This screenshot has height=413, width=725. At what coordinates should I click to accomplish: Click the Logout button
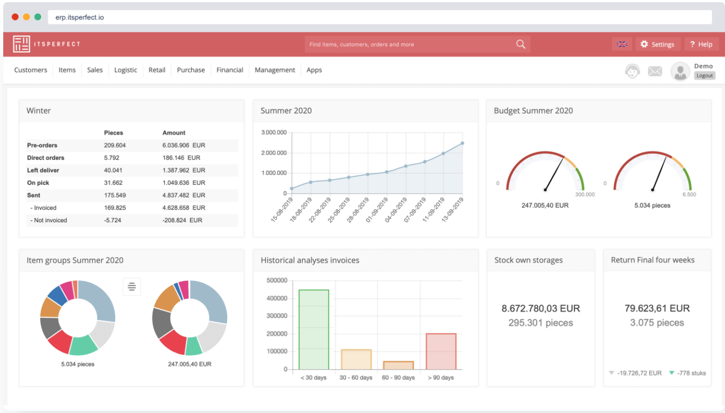pos(705,76)
